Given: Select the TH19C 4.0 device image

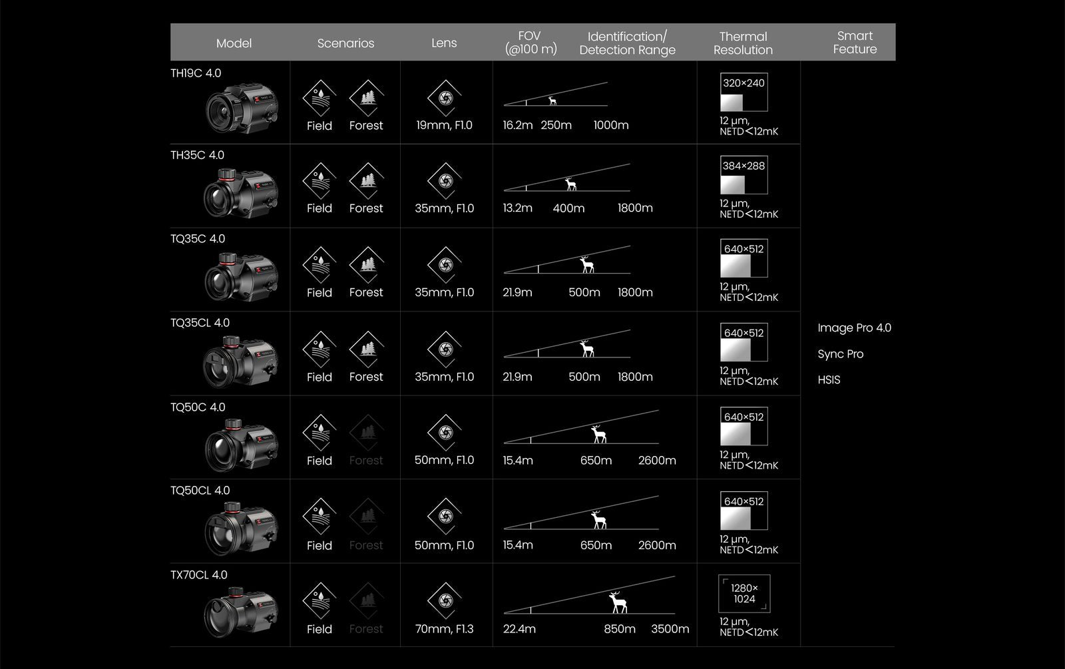Looking at the screenshot, I should tap(242, 108).
